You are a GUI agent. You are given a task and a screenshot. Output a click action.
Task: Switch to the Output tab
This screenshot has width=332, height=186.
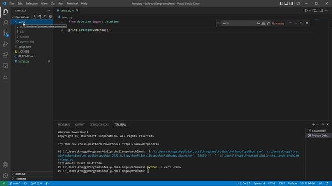79,125
